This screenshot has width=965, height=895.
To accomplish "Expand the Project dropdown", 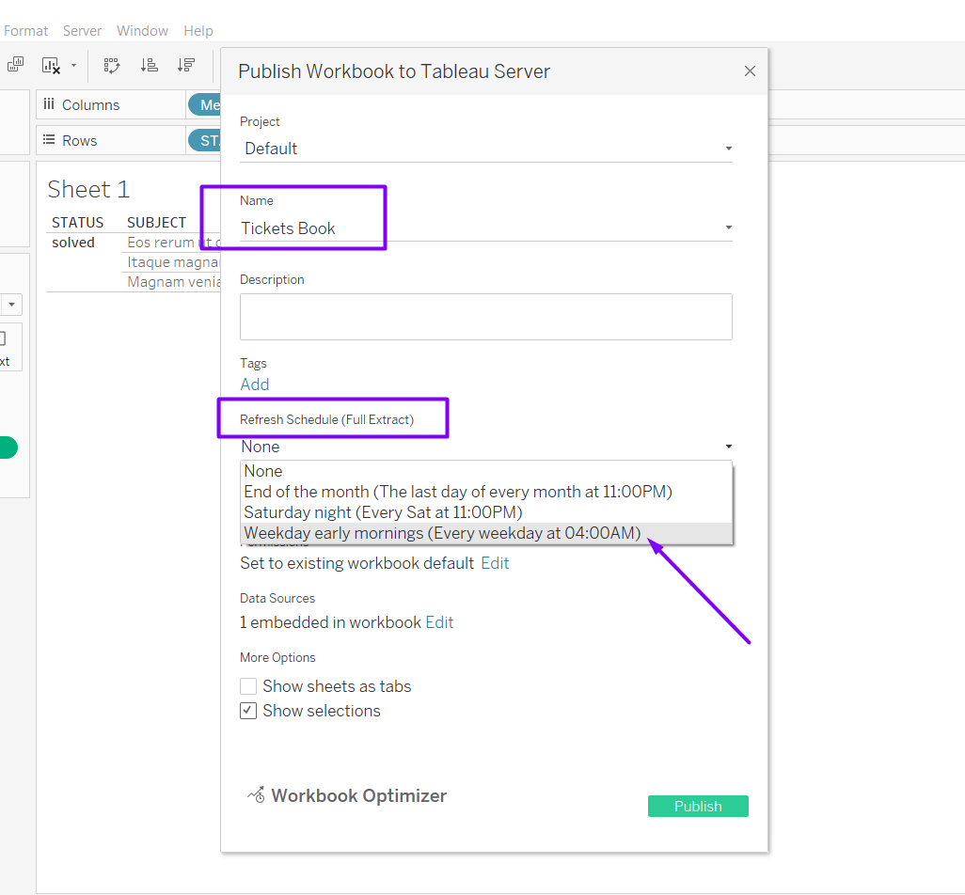I will 728,149.
